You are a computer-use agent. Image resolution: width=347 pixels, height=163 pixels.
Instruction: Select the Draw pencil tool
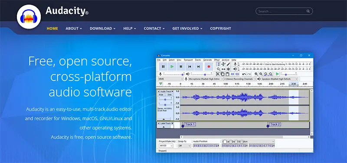pos(229,64)
